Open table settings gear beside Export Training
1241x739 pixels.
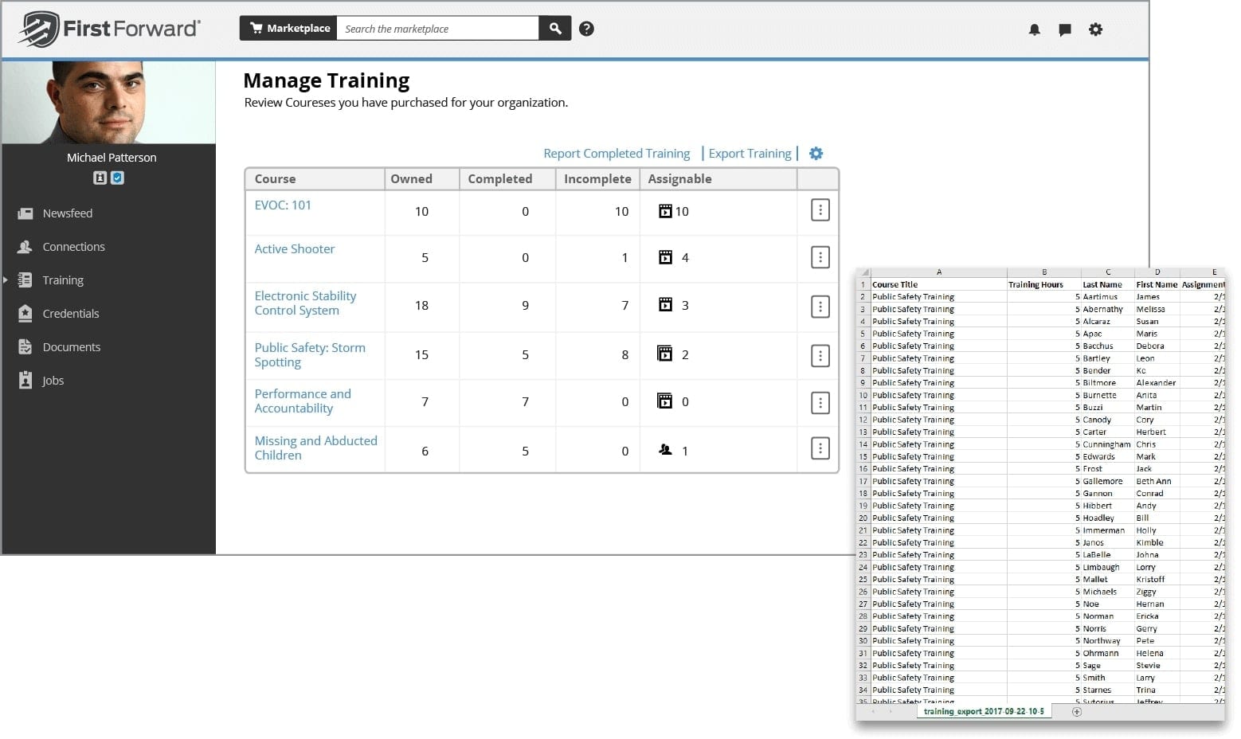pos(816,154)
